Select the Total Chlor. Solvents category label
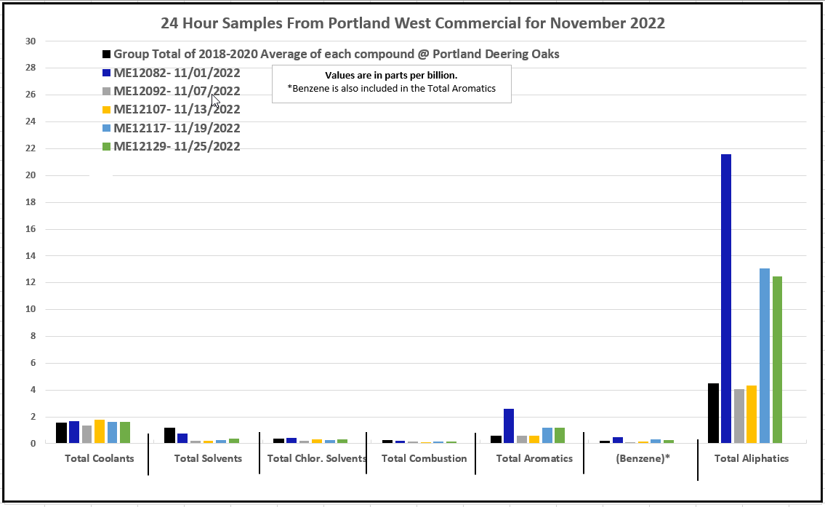825x507 pixels. 316,458
